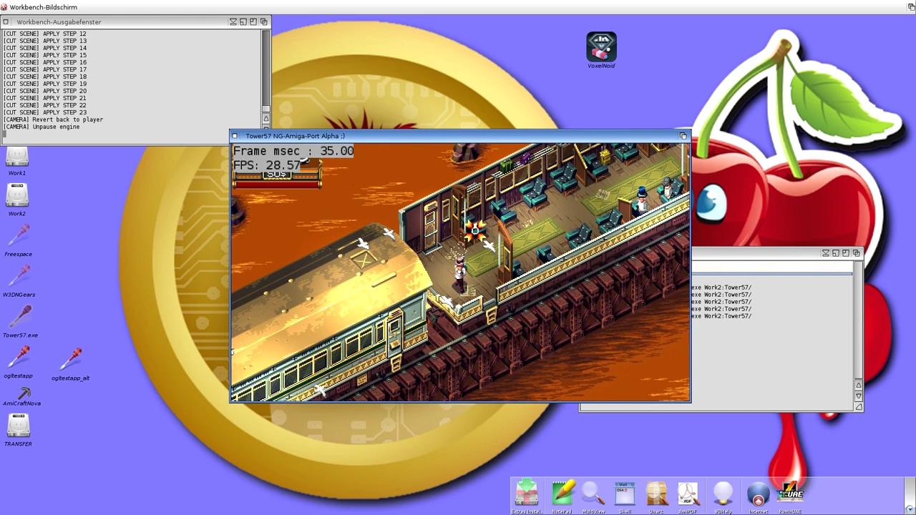Screen dimensions: 916x515
Task: Select the AmiCraftNova pickaxe icon
Action: point(22,396)
